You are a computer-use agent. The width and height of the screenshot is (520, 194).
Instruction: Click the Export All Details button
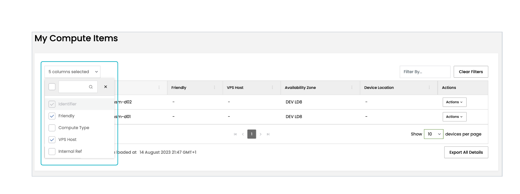click(x=466, y=152)
